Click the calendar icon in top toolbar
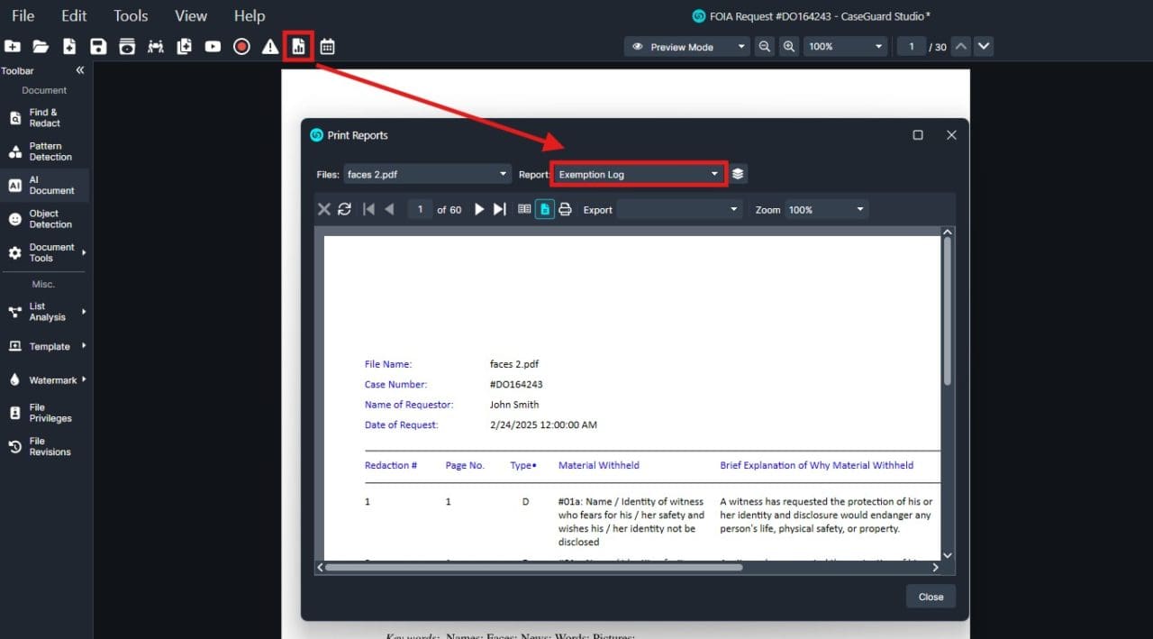The image size is (1153, 639). click(x=327, y=47)
